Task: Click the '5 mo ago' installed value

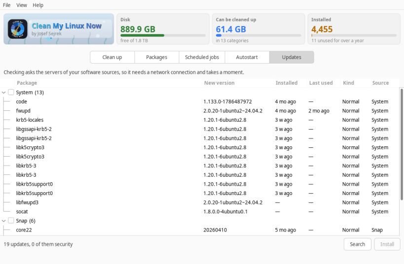Action: (x=285, y=230)
